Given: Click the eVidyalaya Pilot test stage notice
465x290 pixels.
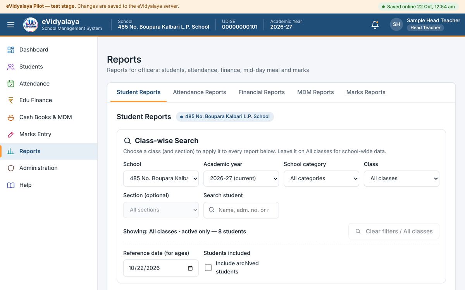Looking at the screenshot, I should point(93,6).
